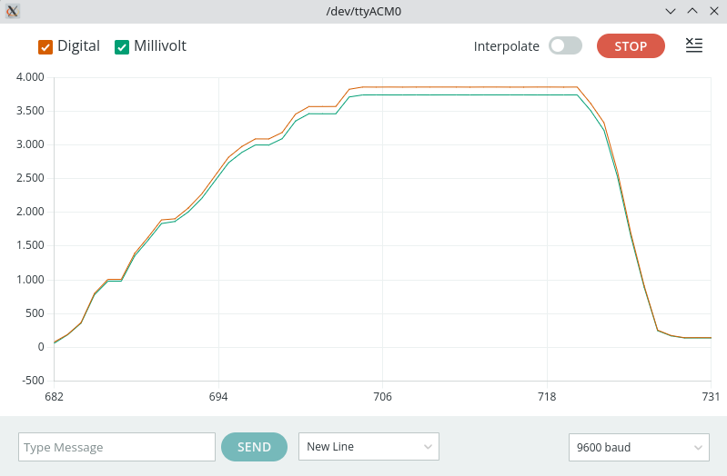Open the New Line ending dropdown

click(x=369, y=447)
